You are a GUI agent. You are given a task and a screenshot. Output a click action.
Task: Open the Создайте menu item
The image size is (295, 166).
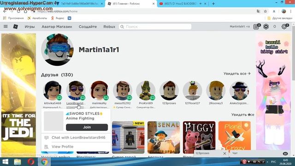point(88,27)
